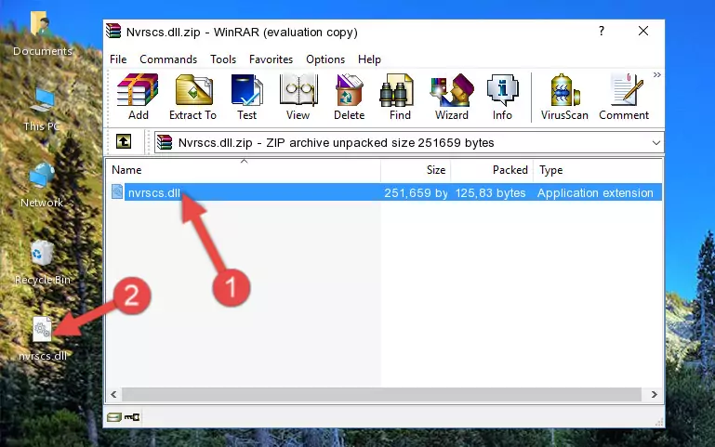Open the View tool
Viewport: 715px width, 447px height.
(x=298, y=97)
